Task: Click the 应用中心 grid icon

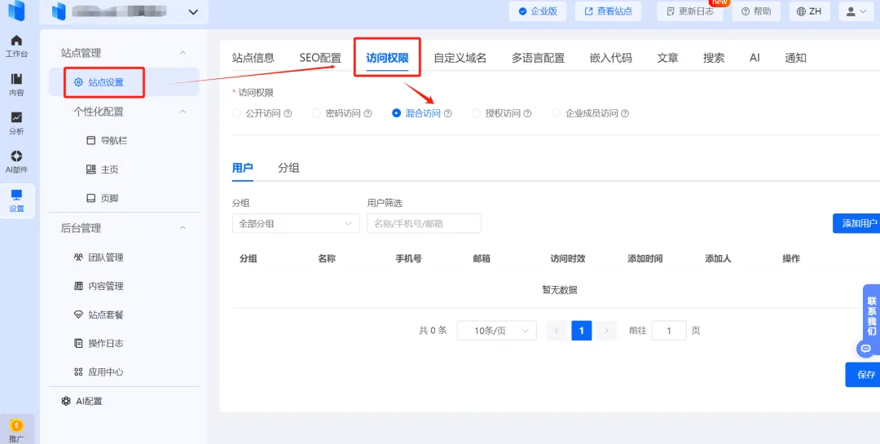Action: point(78,372)
